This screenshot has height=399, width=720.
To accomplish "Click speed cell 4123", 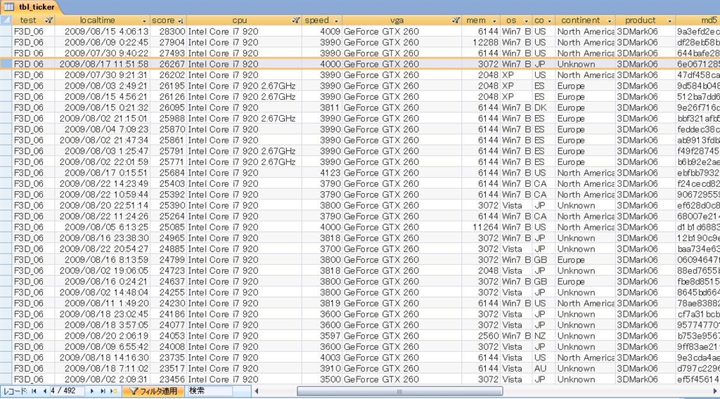I will [322, 173].
